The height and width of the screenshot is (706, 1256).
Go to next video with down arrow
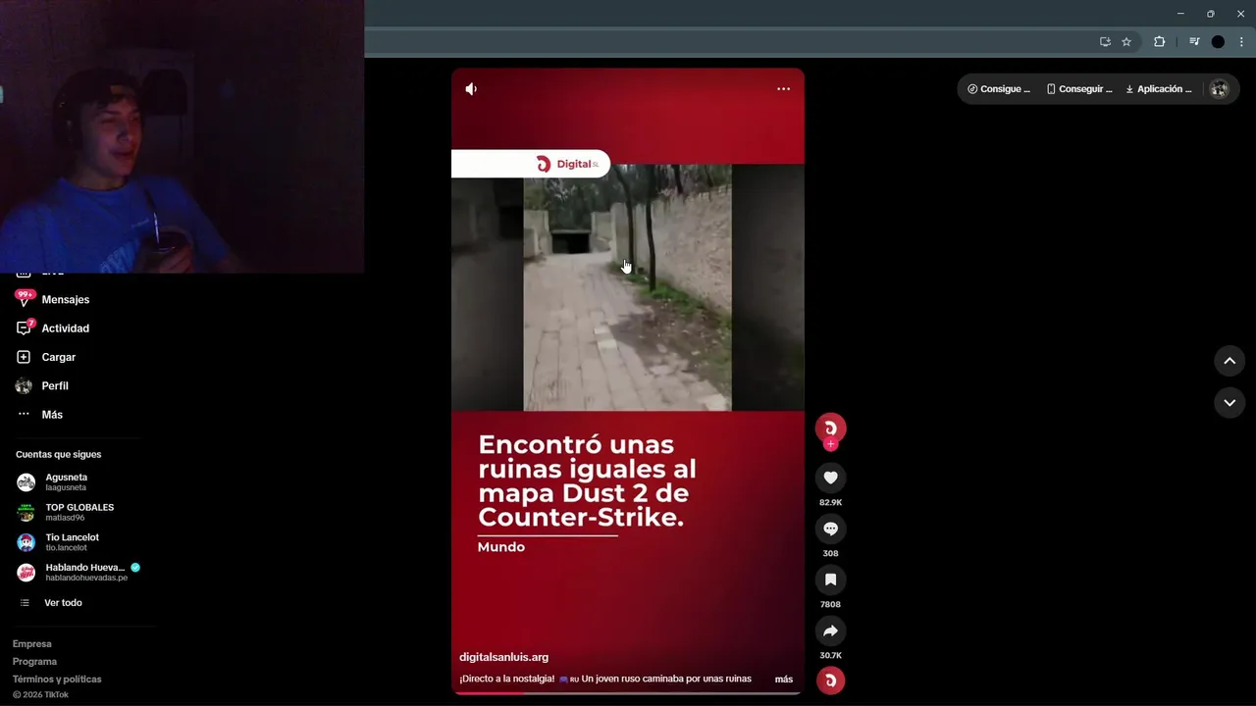[x=1230, y=403]
